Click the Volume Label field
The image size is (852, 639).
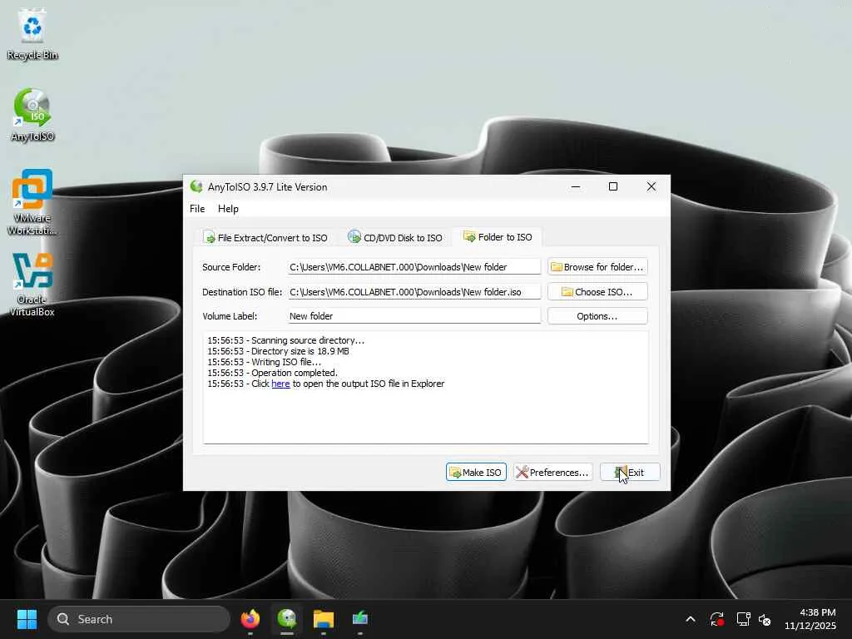(414, 315)
